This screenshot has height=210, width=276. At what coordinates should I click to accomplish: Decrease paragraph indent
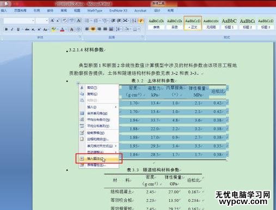[113, 21]
